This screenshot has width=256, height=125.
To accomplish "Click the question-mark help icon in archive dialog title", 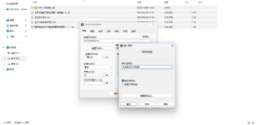I will click(146, 24).
